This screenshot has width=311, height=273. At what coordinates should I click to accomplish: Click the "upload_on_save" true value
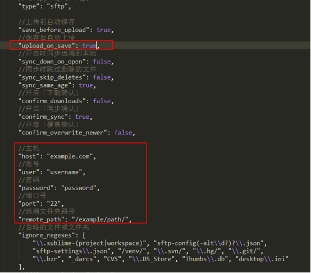pos(89,46)
